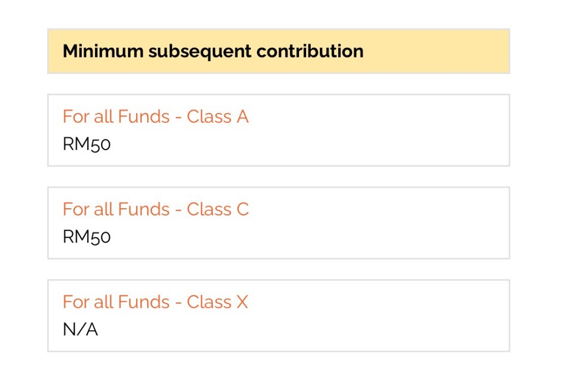Image resolution: width=562 pixels, height=378 pixels.
Task: Click the N/A value under Class X
Action: coord(80,329)
